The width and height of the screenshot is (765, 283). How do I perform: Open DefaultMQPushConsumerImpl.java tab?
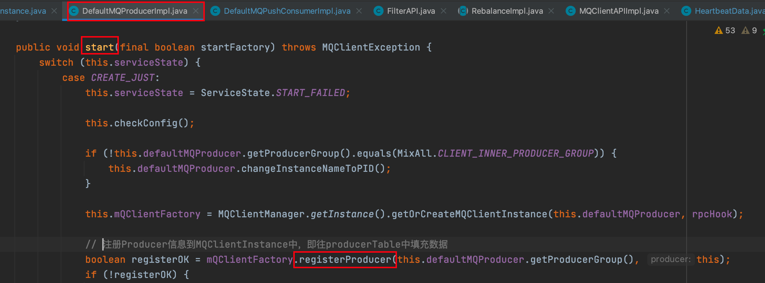(x=287, y=11)
